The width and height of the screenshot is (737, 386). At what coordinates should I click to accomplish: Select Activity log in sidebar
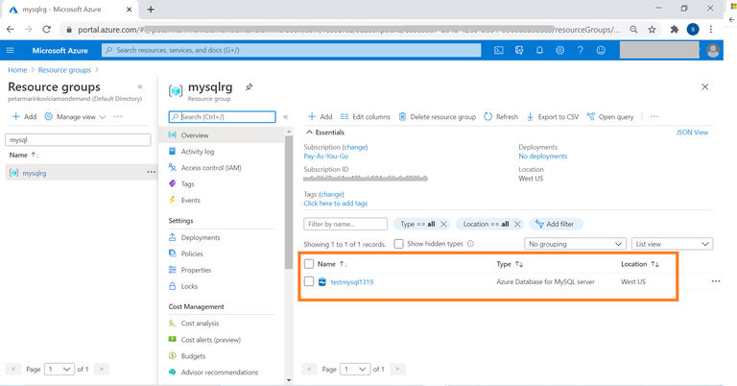point(198,152)
